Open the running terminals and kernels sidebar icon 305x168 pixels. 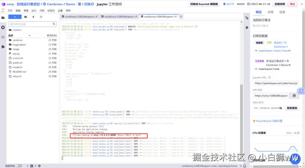(x=3, y=27)
